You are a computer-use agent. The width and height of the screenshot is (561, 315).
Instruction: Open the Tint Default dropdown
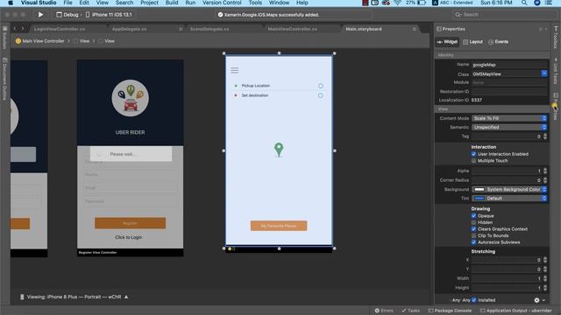[509, 199]
